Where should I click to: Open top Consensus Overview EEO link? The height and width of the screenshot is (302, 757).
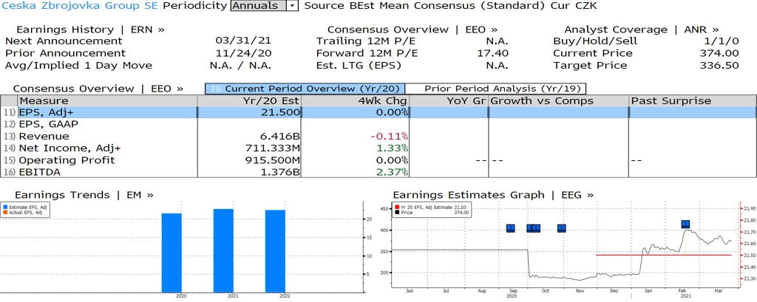tap(413, 30)
